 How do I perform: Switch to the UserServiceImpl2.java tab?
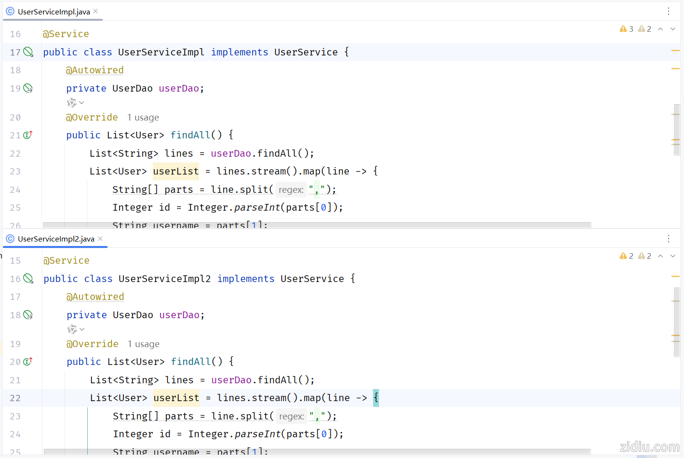[56, 239]
